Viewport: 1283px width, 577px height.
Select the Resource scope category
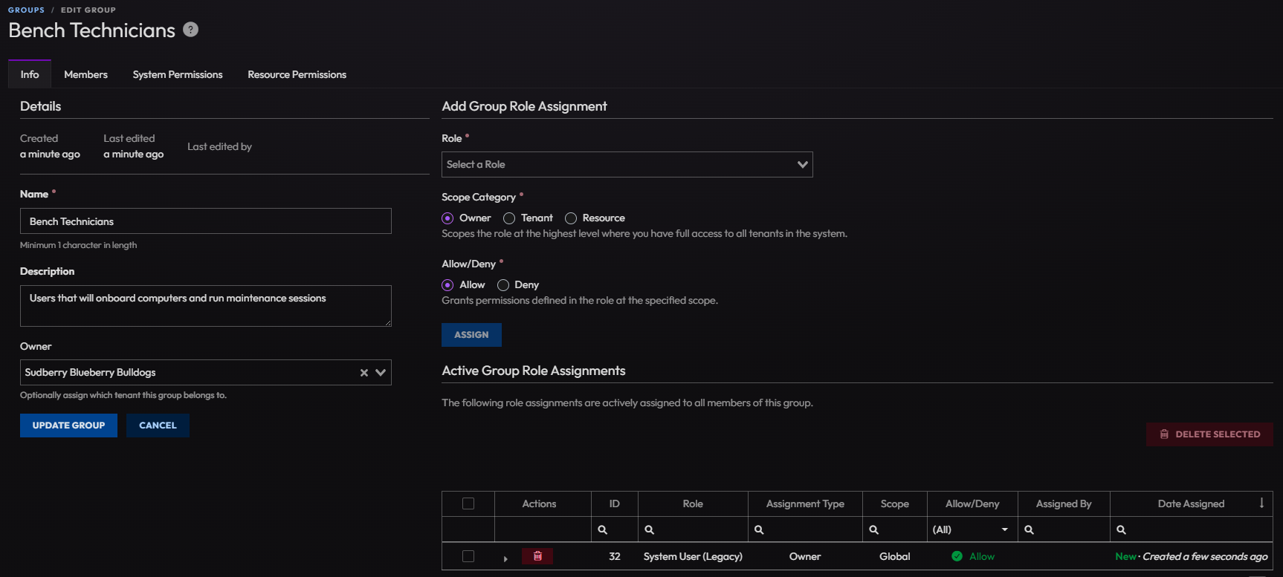point(571,218)
